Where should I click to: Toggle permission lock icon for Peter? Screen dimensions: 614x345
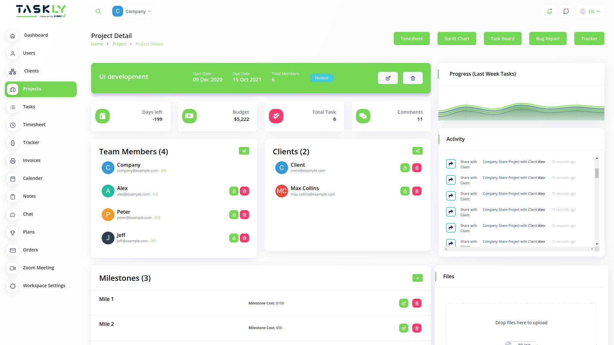click(x=234, y=214)
